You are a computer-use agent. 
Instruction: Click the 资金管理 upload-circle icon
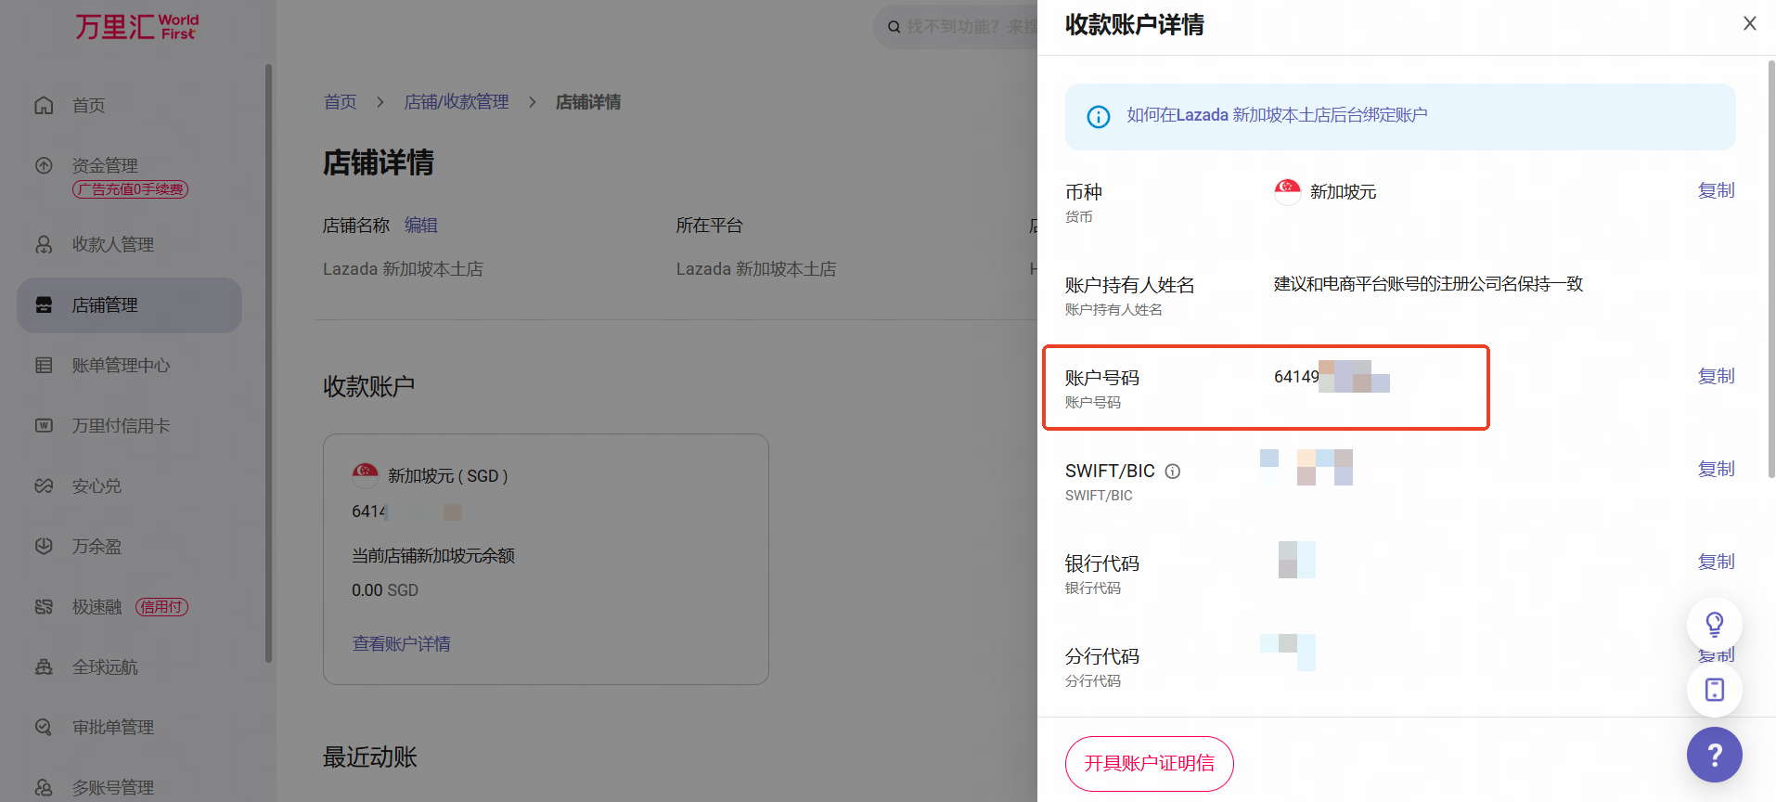point(44,166)
